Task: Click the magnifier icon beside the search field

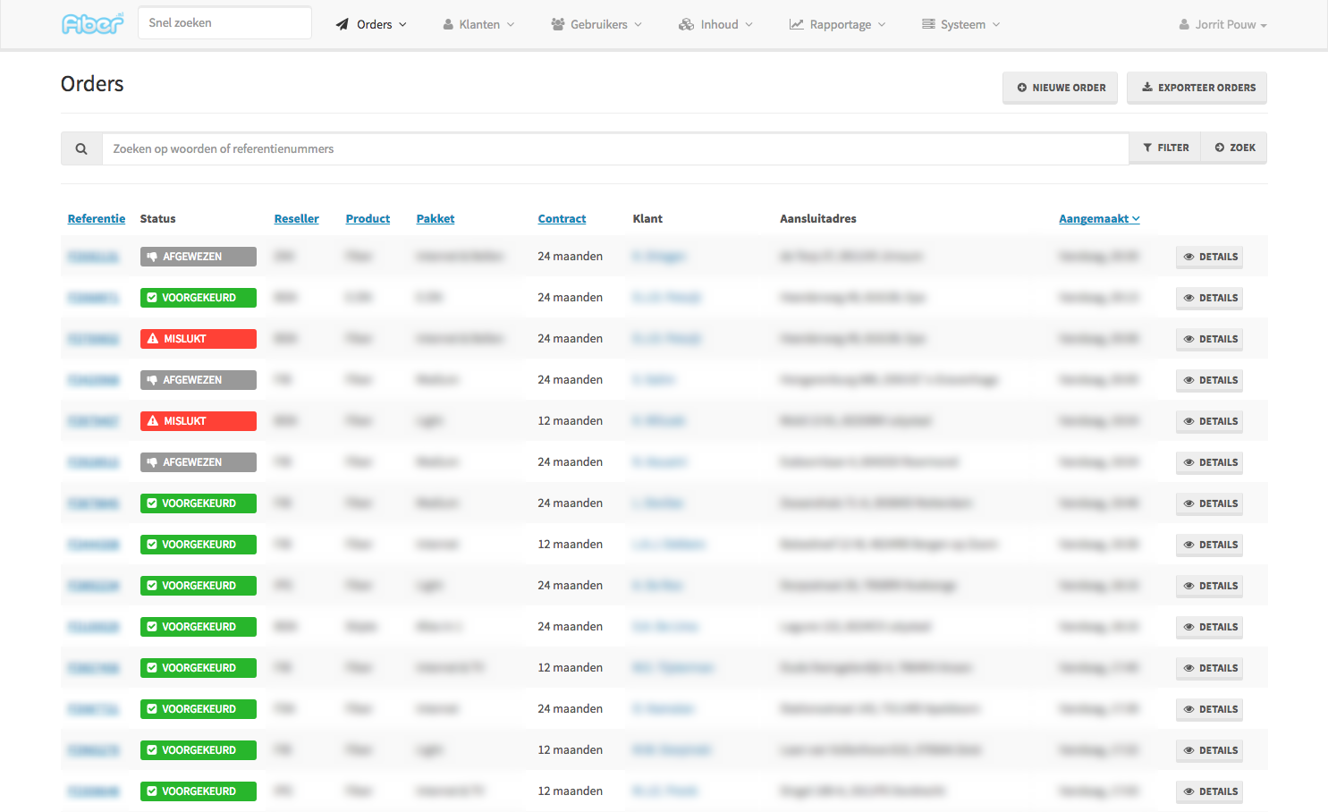Action: click(81, 148)
